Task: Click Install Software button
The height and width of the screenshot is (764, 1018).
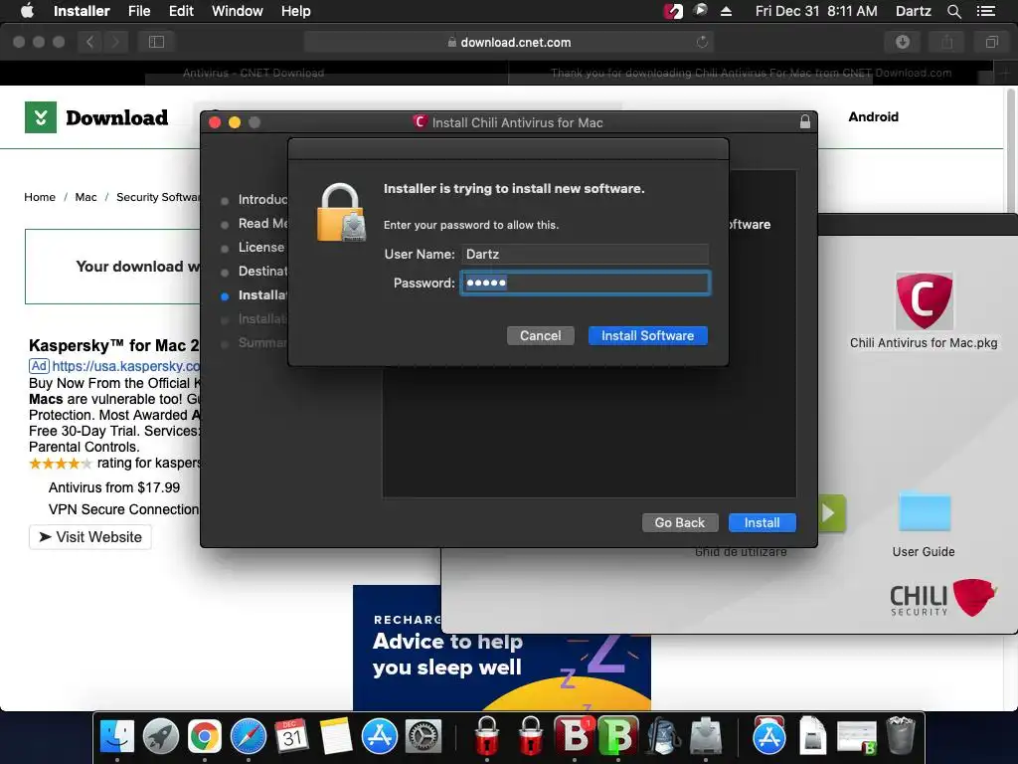Action: [x=647, y=336]
